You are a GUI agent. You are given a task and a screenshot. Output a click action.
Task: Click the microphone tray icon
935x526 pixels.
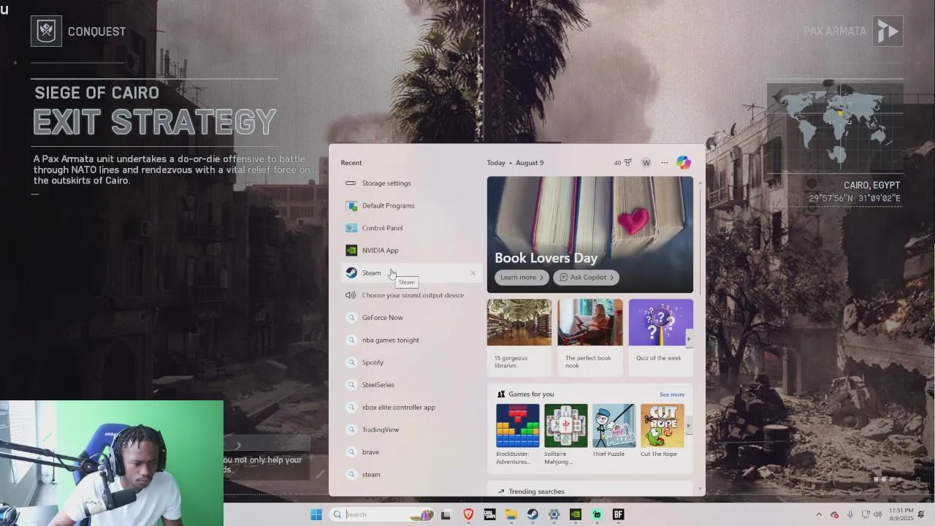(850, 514)
